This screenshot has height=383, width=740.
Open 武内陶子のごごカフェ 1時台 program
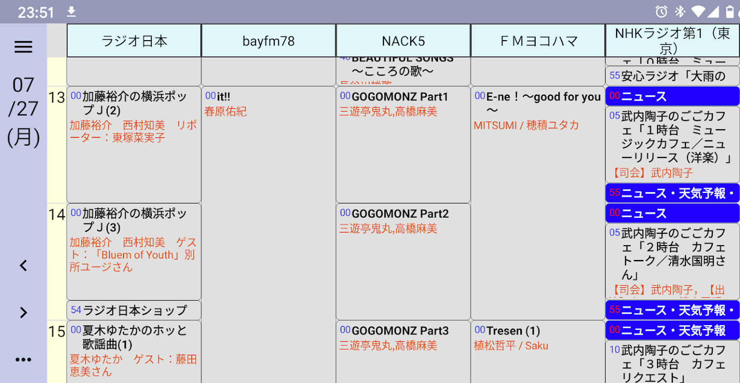click(673, 144)
